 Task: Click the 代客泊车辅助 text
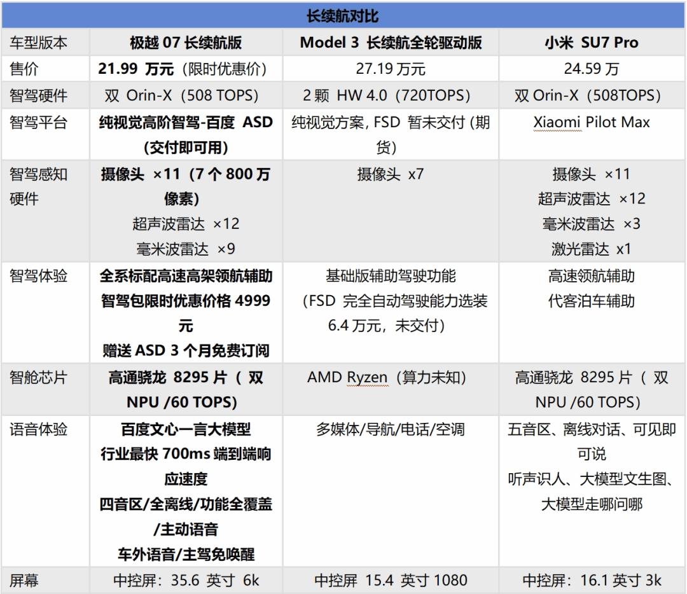tap(592, 301)
